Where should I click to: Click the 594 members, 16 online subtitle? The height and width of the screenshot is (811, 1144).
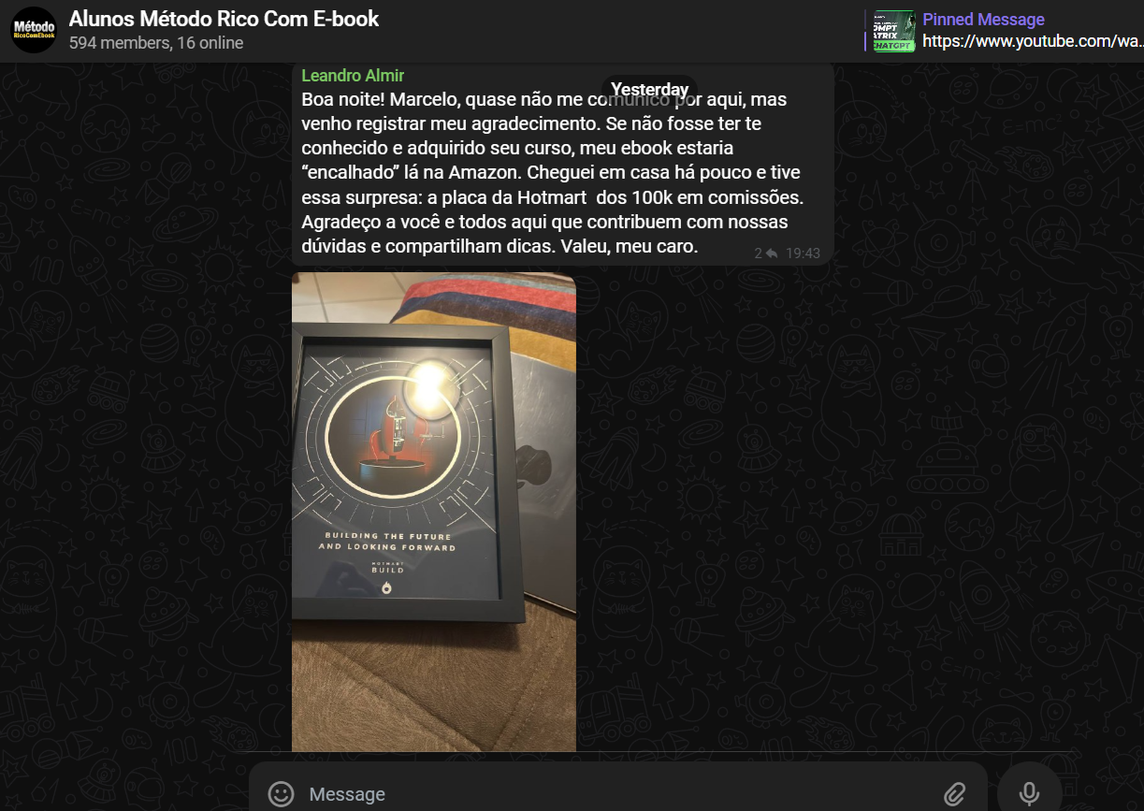click(x=156, y=43)
